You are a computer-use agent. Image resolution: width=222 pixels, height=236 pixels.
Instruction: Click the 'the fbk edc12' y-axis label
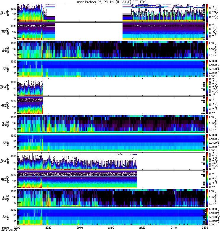tap(5, 198)
